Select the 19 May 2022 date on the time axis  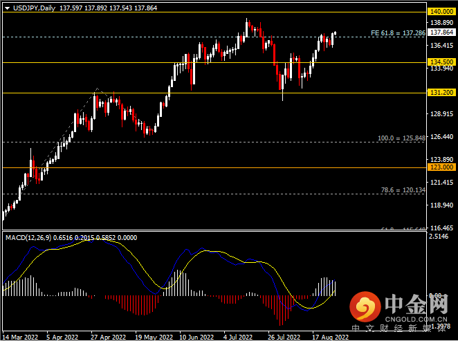coord(154,337)
